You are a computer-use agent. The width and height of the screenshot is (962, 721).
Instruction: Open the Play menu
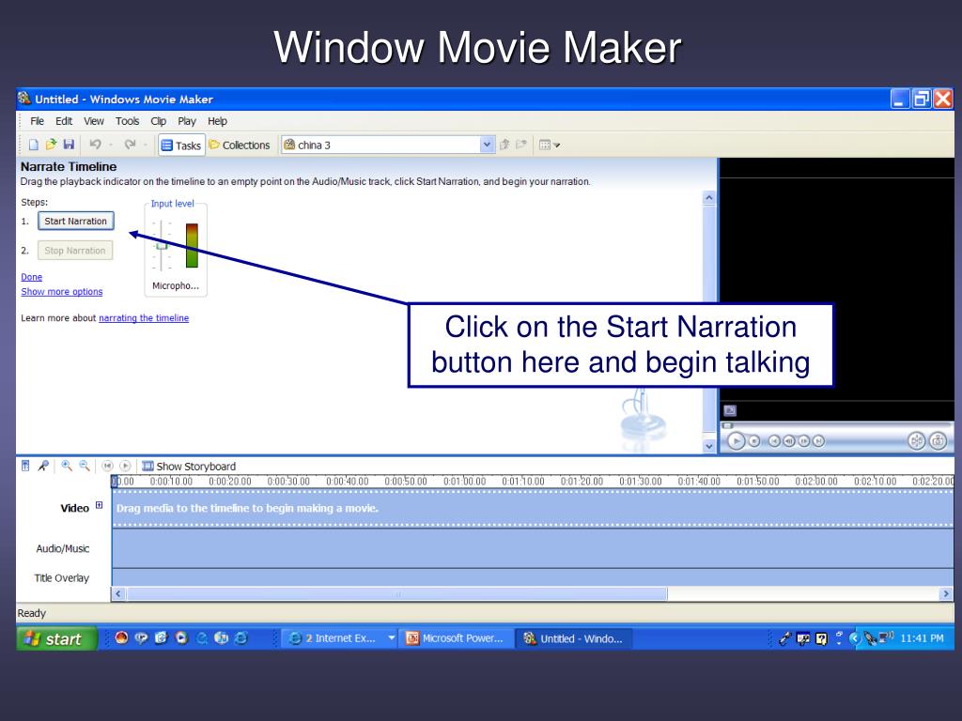[x=187, y=121]
